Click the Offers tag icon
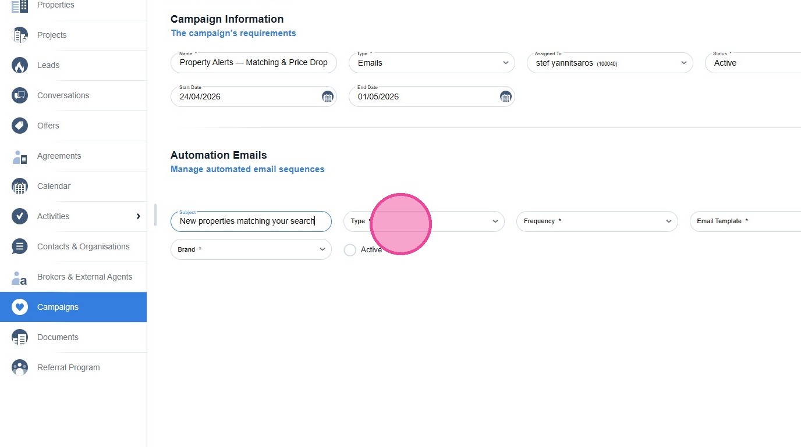The height and width of the screenshot is (447, 801). coord(20,126)
